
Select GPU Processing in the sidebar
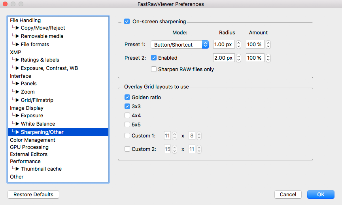(29, 147)
